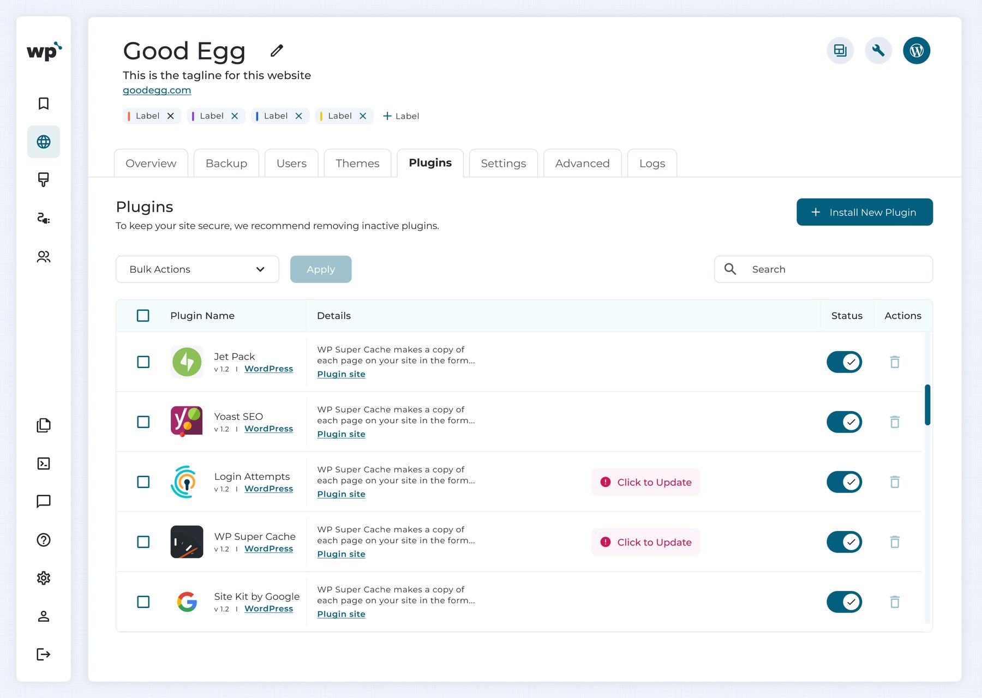Open the help question mark icon
Viewport: 982px width, 698px height.
pyautogui.click(x=44, y=540)
